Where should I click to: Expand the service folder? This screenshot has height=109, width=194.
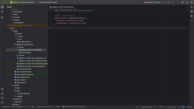tap(15, 55)
